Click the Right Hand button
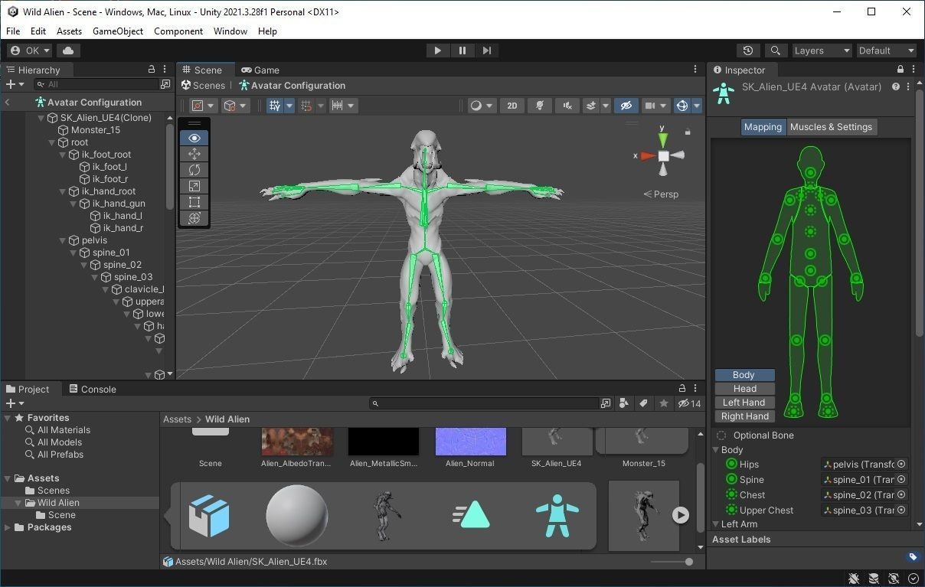 tap(744, 416)
